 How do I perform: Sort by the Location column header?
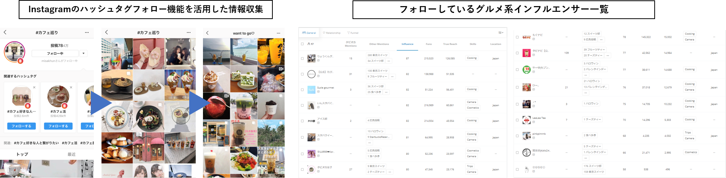[x=496, y=44]
